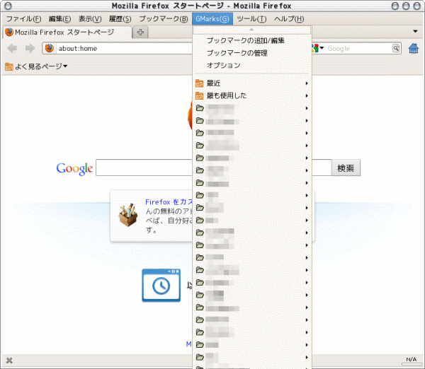This screenshot has height=369, width=425.
Task: Click the status bar icon at bottom left
Action: [x=9, y=361]
